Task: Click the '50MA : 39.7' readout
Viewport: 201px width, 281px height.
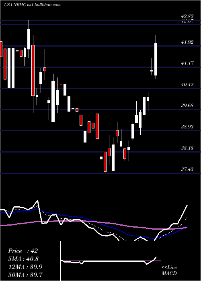Action: (25, 275)
